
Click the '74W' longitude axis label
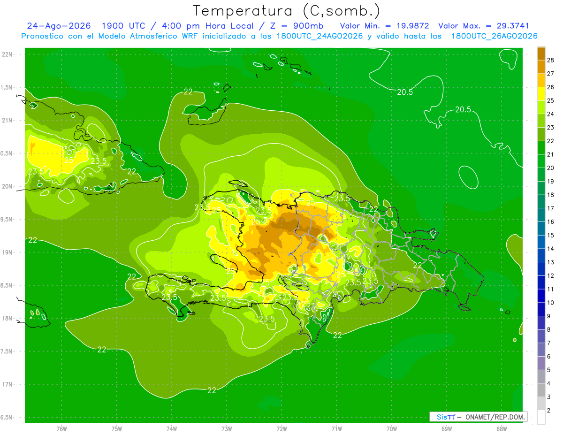[172, 429]
